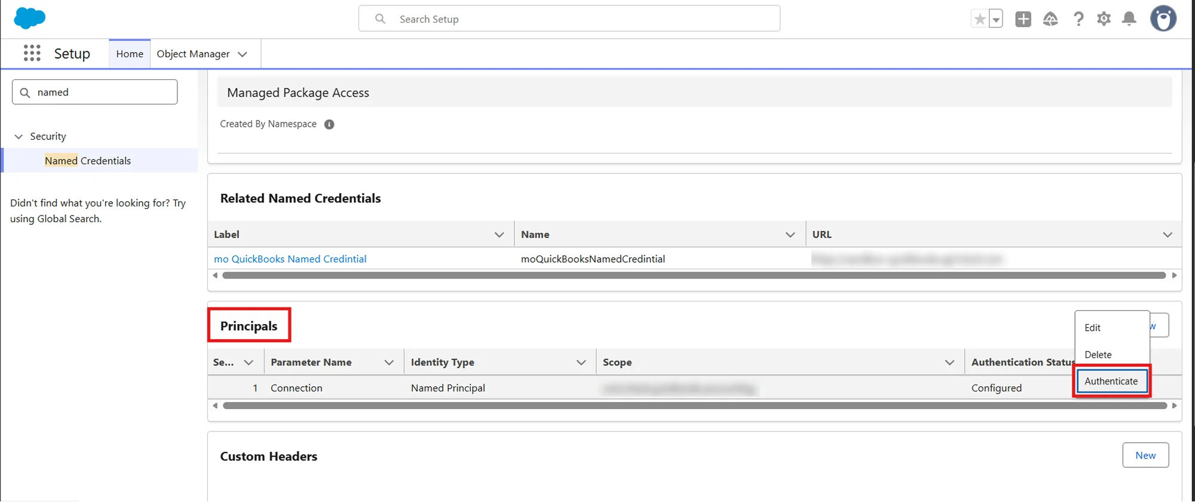Click the left arrow of Related Named Credentials scrollbar
1195x502 pixels.
click(x=215, y=275)
